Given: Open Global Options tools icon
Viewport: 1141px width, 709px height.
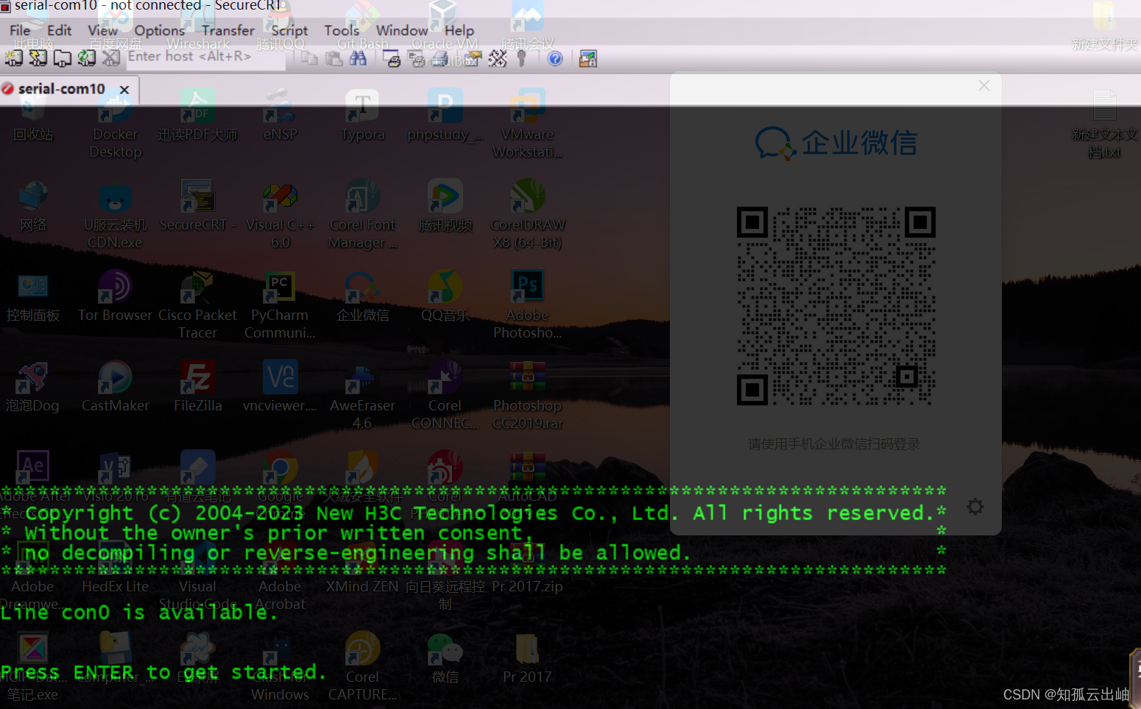Looking at the screenshot, I should pos(498,58).
